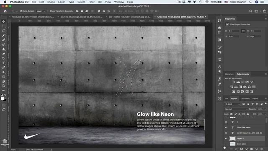
Task: Click foreground color white swatch
Action: pyautogui.click(x=3, y=98)
